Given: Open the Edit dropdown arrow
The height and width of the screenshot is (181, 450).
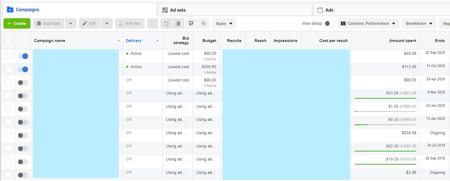Looking at the screenshot, I should pos(107,24).
